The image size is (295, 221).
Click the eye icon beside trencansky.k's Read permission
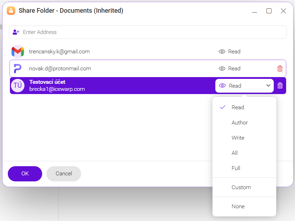(x=222, y=52)
